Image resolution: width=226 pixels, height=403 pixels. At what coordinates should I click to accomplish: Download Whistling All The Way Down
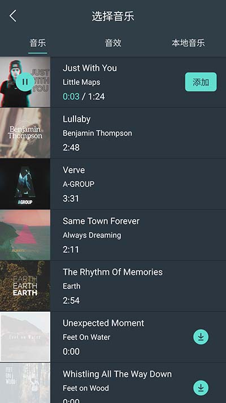[201, 388]
